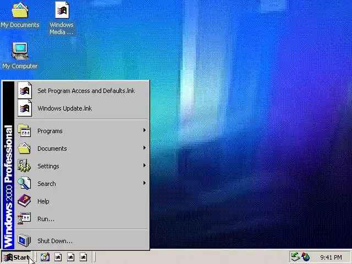
Task: Open the Programs folder icon entry
Action: [82, 131]
